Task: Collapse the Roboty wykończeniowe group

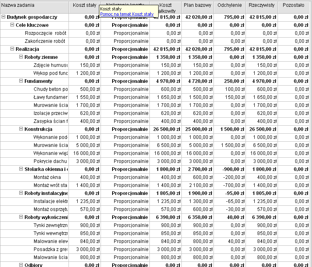Action: (21, 217)
